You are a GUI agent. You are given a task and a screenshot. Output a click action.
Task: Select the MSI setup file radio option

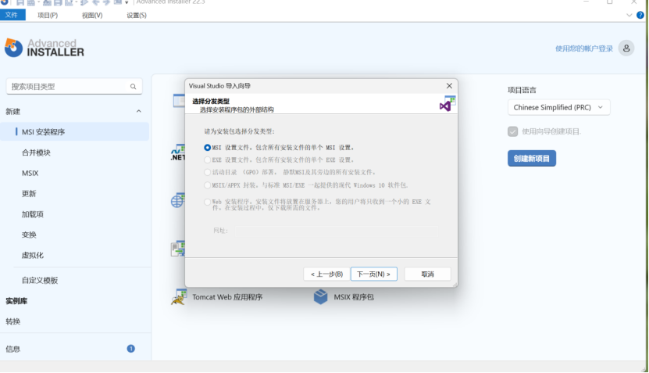[208, 148]
